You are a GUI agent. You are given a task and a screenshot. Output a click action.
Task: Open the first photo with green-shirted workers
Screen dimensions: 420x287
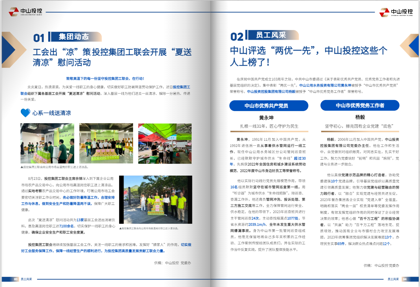(x=47, y=143)
